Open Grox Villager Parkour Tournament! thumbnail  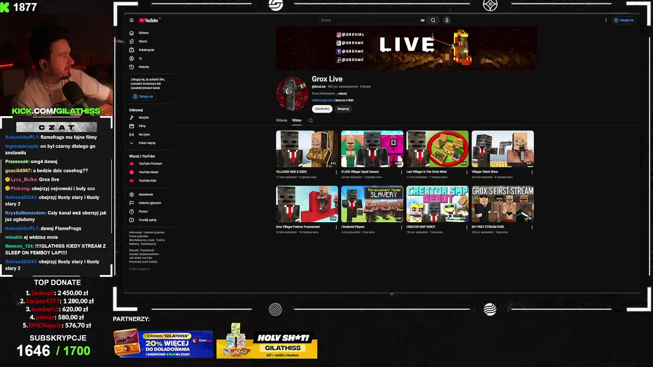(x=307, y=204)
